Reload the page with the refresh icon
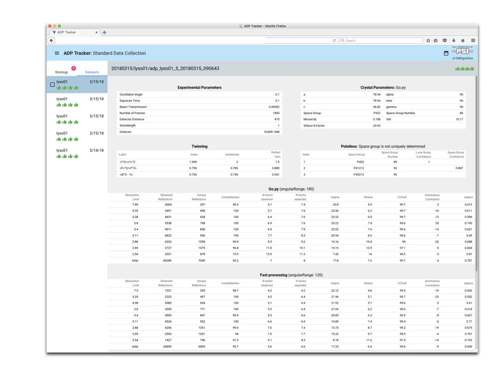This screenshot has width=495, height=371. click(x=334, y=40)
